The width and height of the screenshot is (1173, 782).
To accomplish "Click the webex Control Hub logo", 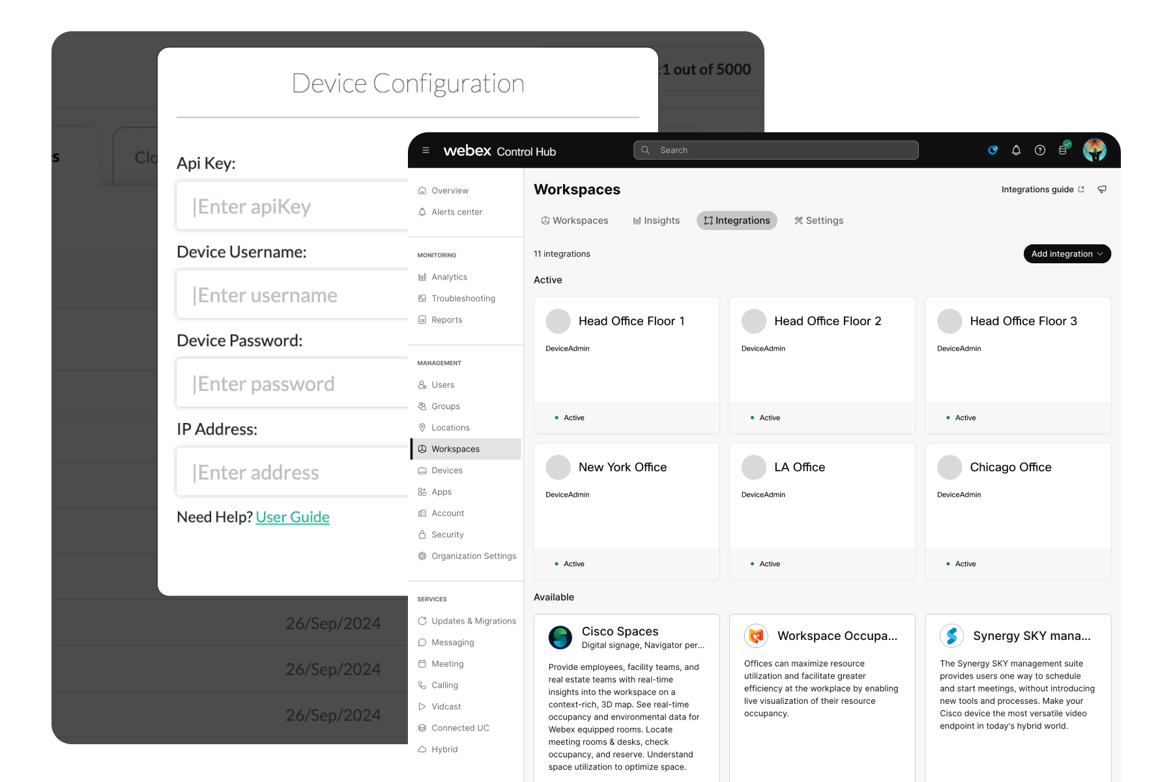I will click(500, 151).
